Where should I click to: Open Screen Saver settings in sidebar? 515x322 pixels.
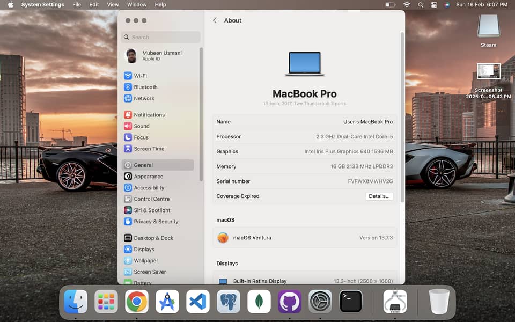145,272
